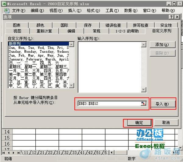Open the 视图(V) menu
183x162 pixels.
click(x=56, y=11)
